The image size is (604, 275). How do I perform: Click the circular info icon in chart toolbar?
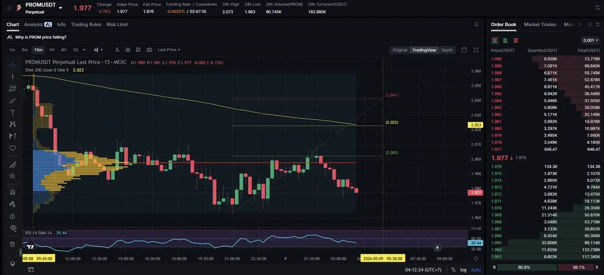[x=128, y=50]
